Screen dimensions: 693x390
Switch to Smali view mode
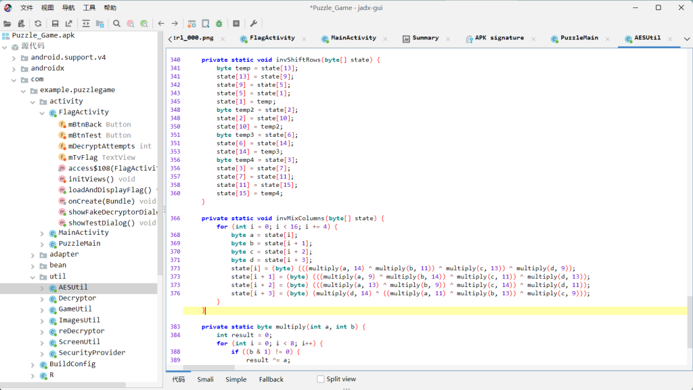[x=205, y=379]
